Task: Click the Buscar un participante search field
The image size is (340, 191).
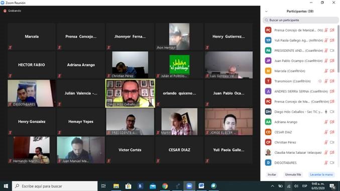Action: [300, 20]
